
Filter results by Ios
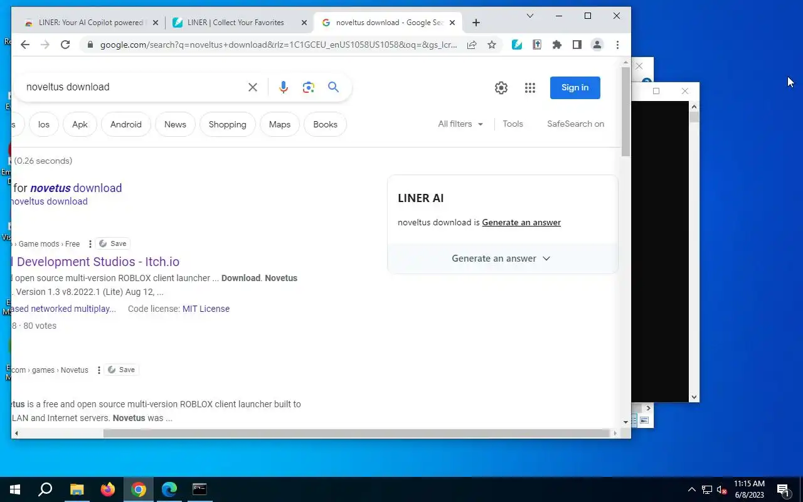point(43,124)
